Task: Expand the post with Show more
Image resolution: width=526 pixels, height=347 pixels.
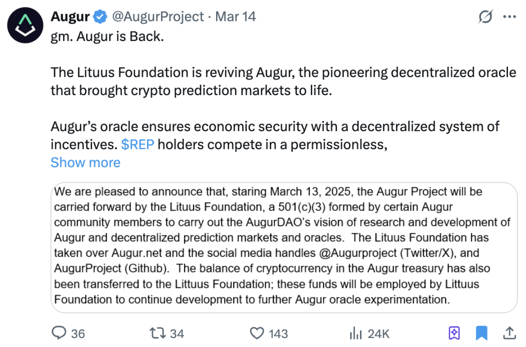Action: (85, 162)
